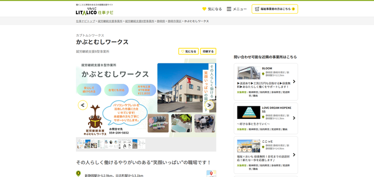The height and width of the screenshot is (177, 374).
Task: Click the BLOOM card thumbnail image
Action: (x=249, y=73)
